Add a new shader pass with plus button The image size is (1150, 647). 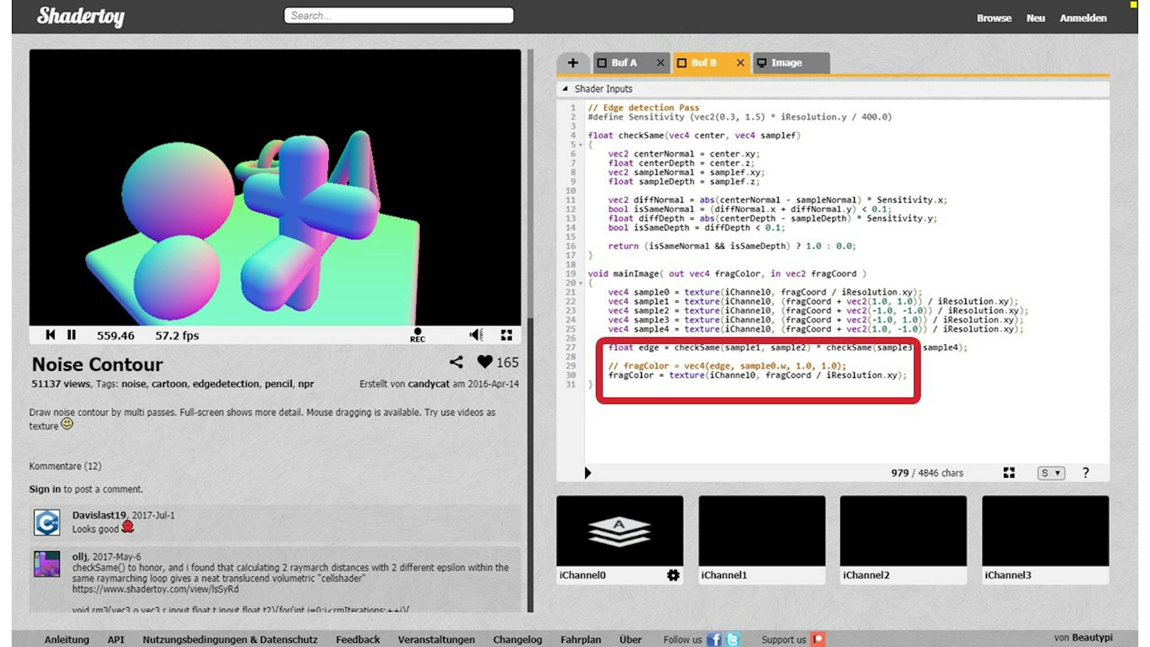tap(573, 62)
